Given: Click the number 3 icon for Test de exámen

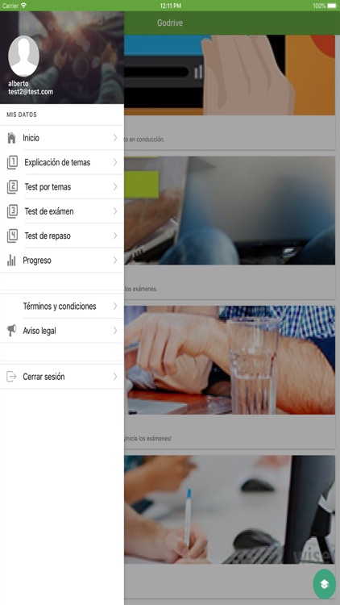Looking at the screenshot, I should pyautogui.click(x=12, y=211).
